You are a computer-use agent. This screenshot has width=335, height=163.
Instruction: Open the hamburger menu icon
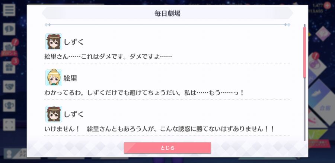point(9,10)
